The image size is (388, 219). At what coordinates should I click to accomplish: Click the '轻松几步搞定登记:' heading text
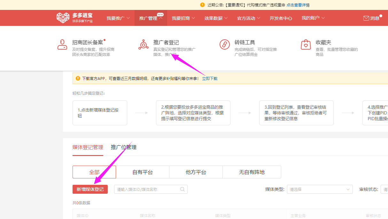click(89, 93)
